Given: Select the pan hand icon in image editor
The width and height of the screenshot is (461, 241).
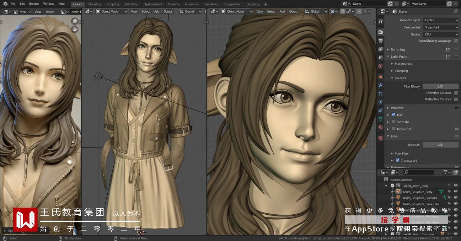Looking at the screenshot, I should click(x=75, y=29).
